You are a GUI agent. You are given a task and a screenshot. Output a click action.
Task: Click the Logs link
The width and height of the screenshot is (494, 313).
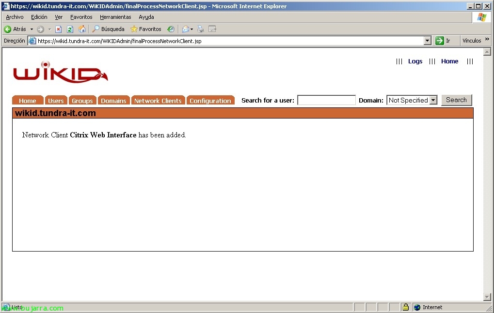coord(415,61)
